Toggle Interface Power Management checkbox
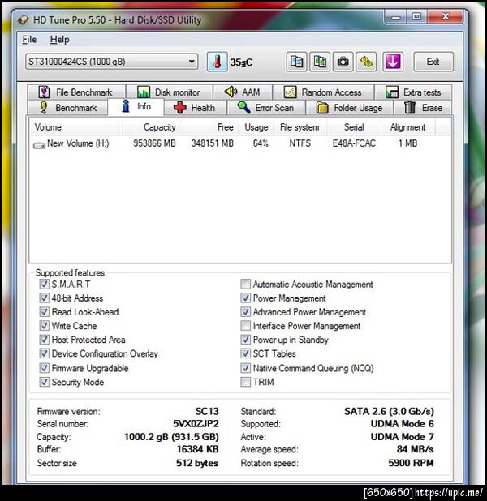The width and height of the screenshot is (487, 501). click(x=245, y=326)
